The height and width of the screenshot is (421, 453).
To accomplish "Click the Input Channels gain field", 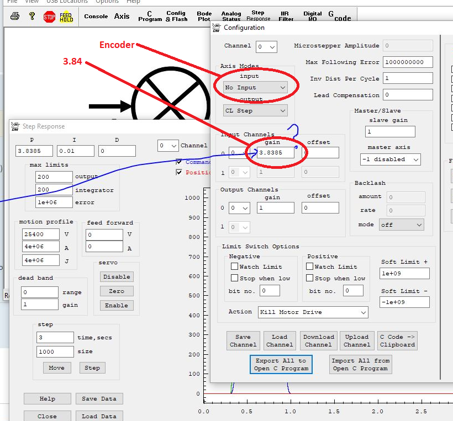I will click(x=275, y=152).
